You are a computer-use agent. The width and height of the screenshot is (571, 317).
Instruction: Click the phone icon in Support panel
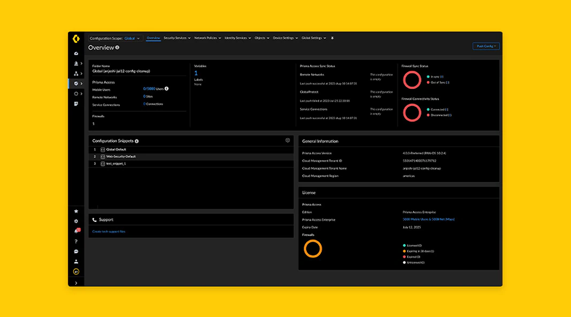[x=95, y=220]
